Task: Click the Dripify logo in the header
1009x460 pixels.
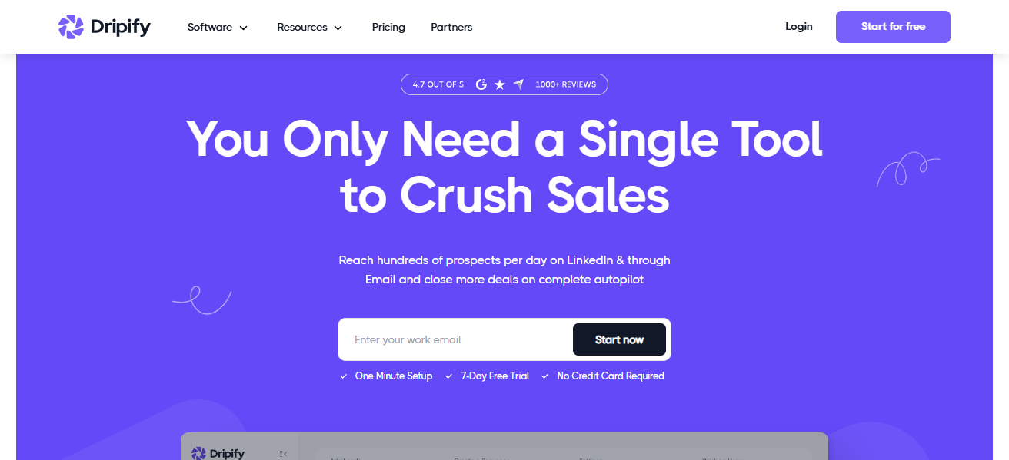Action: click(105, 27)
